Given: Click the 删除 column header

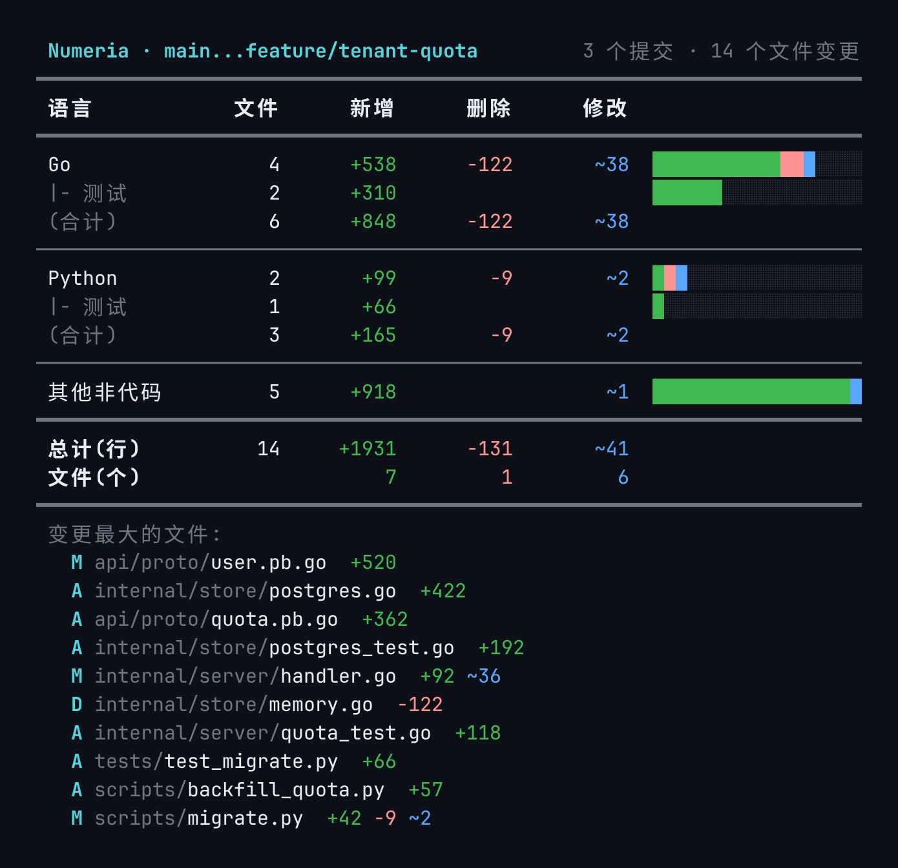Looking at the screenshot, I should tap(488, 108).
